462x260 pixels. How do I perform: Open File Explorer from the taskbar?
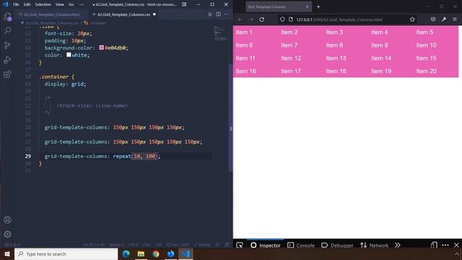(141, 253)
